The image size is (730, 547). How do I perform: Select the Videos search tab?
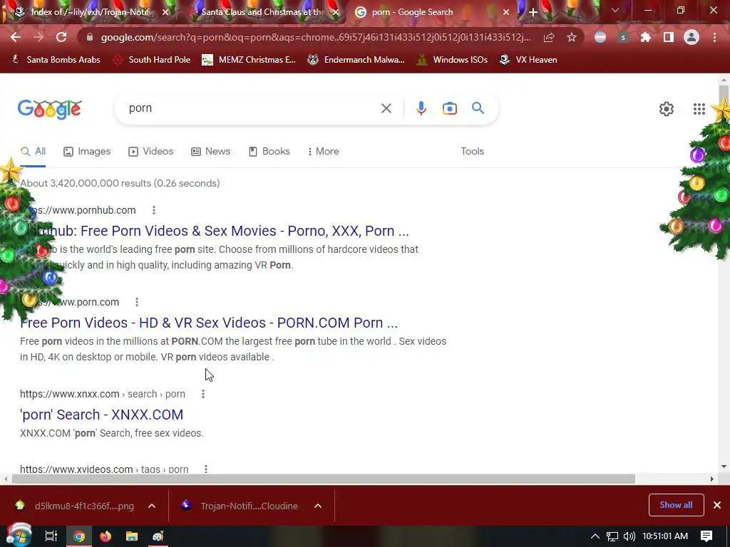coord(151,151)
